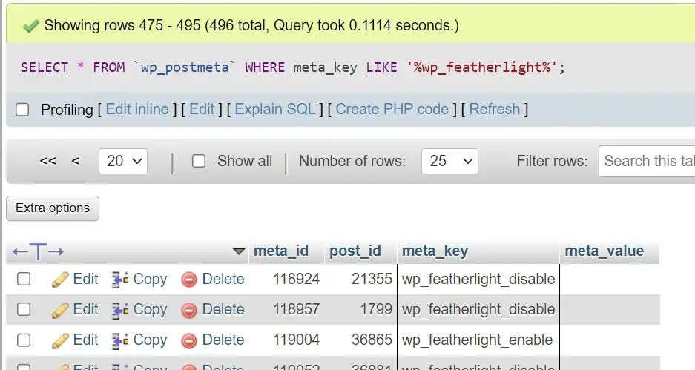This screenshot has width=695, height=370.
Task: Go to first page with << button
Action: (48, 161)
